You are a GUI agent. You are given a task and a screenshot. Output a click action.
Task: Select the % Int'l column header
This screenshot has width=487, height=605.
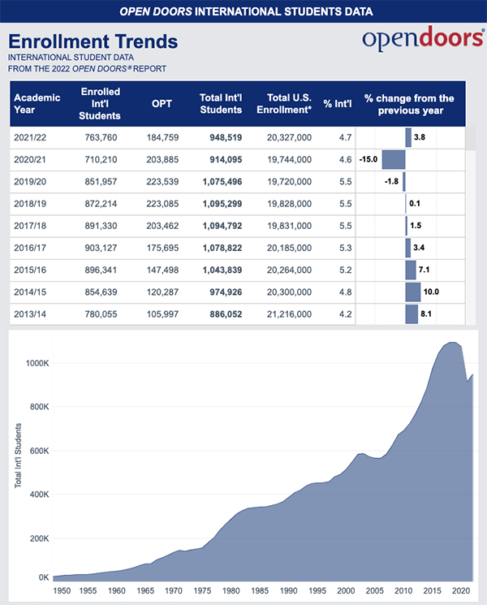[338, 103]
